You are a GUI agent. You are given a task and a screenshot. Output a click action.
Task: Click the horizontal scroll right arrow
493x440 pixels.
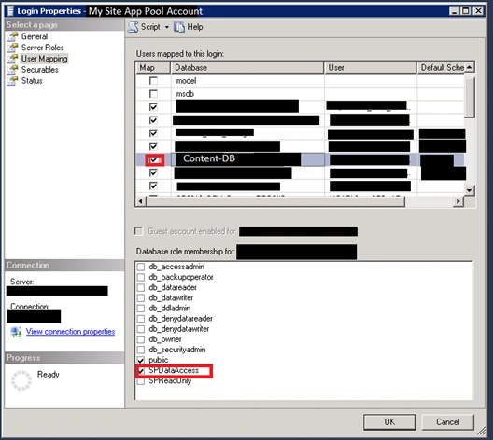(458, 201)
